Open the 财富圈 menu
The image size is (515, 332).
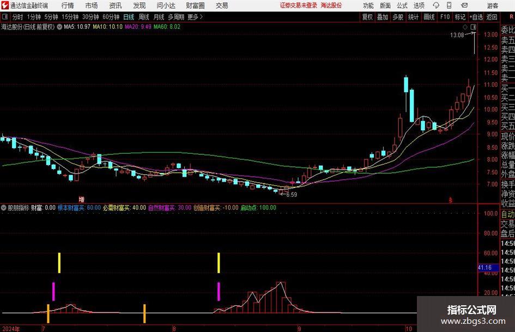point(195,5)
